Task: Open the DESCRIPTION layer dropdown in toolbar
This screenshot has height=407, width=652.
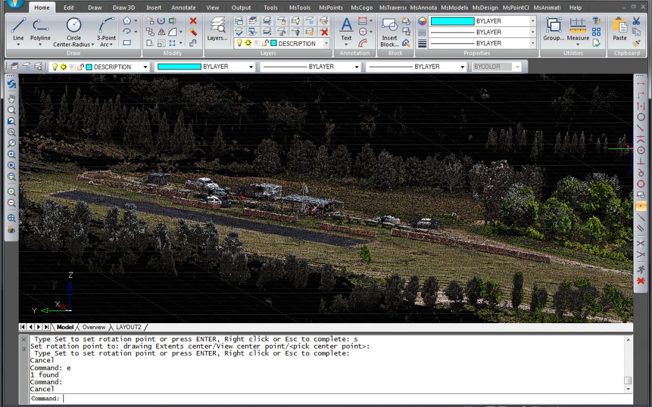Action: (x=145, y=67)
